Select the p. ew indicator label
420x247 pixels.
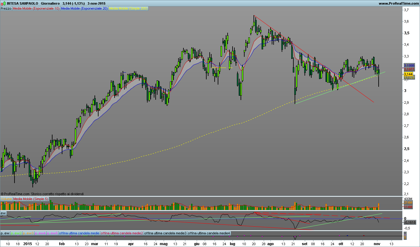5,233
